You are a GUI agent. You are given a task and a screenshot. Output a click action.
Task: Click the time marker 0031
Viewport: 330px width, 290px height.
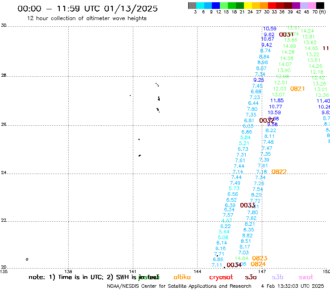click(286, 34)
